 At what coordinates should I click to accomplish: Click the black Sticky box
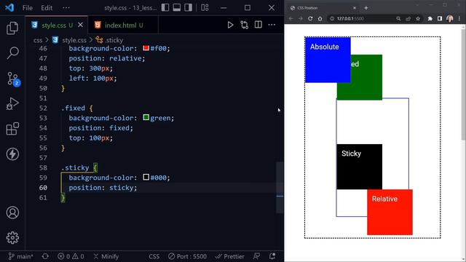[359, 167]
